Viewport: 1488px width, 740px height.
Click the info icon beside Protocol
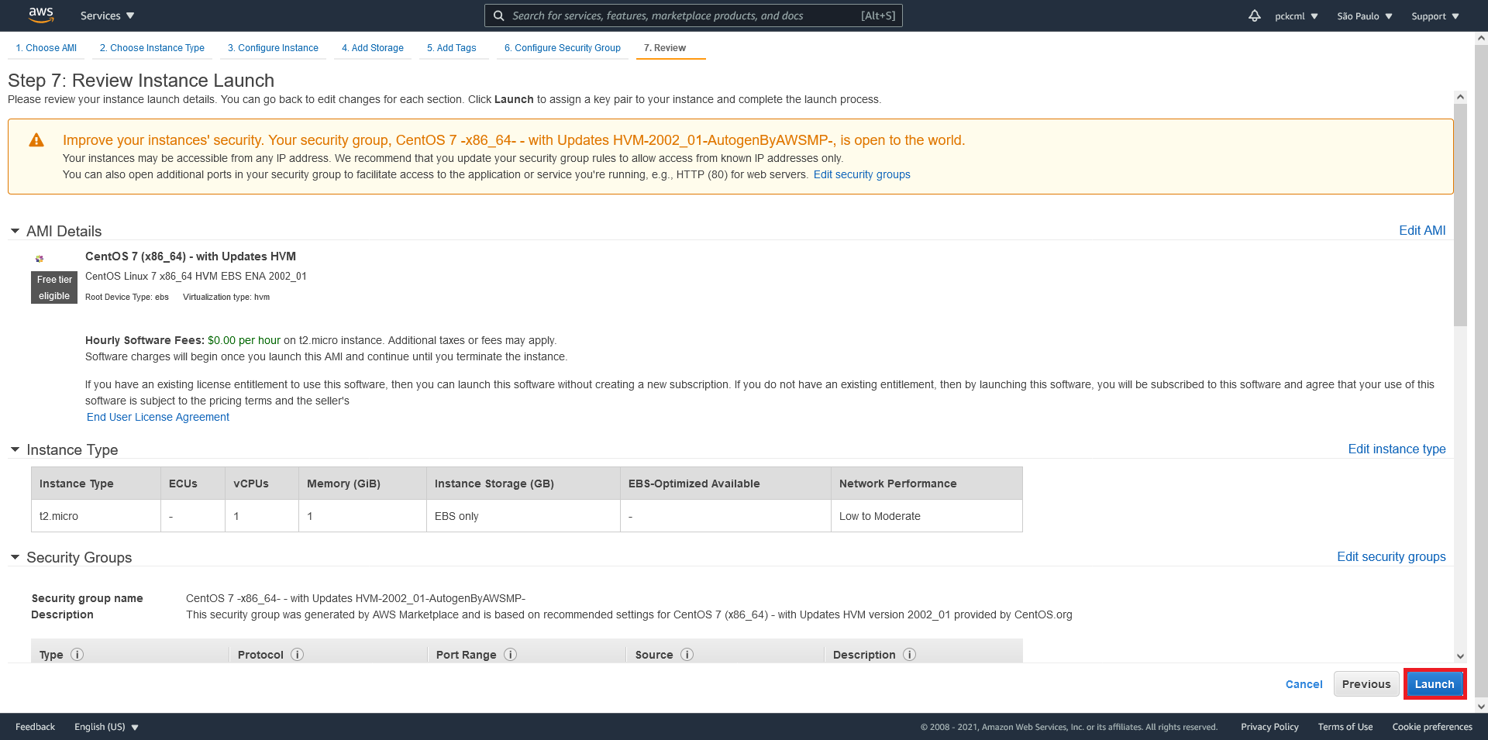click(297, 655)
